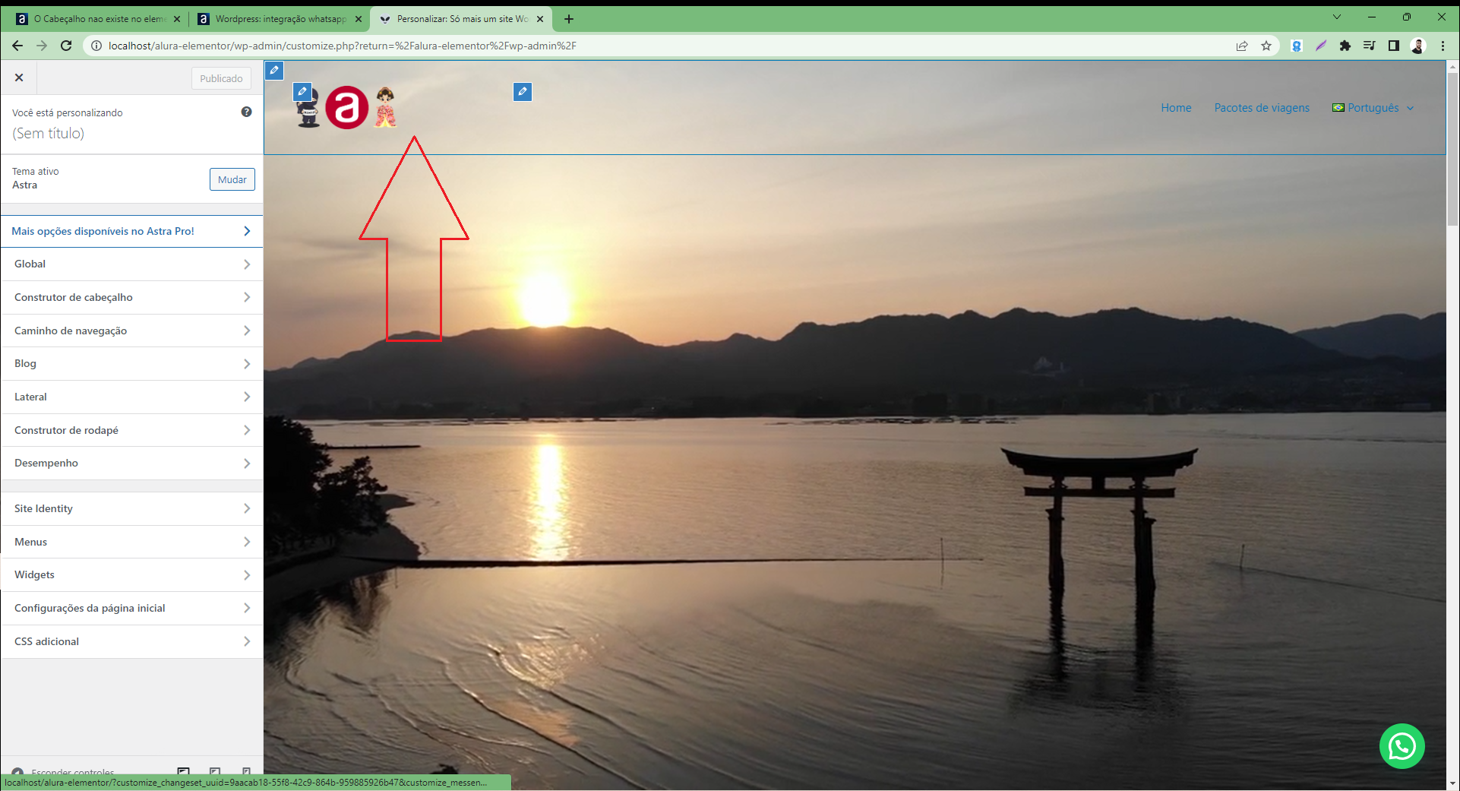Viewport: 1460px width, 791px height.
Task: Click the '(Sem título)' site title text
Action: point(48,133)
